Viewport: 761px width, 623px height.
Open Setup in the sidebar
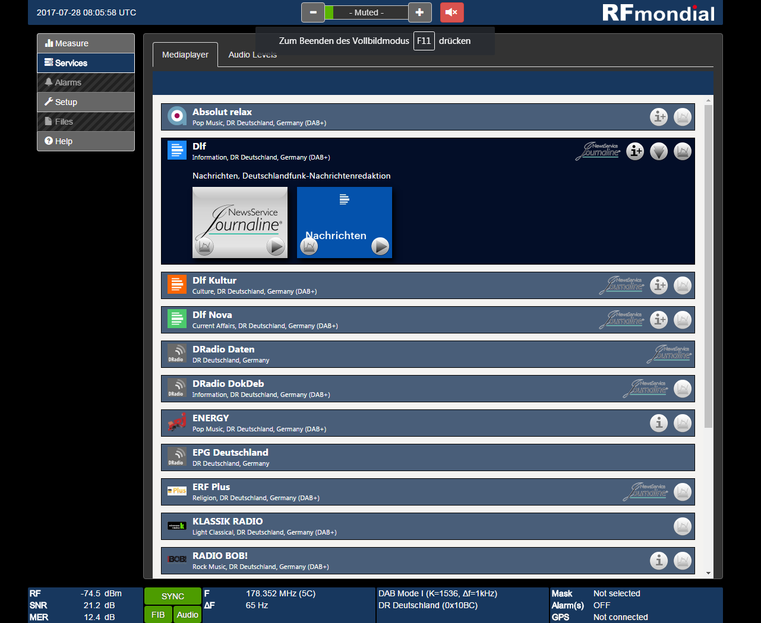point(86,102)
